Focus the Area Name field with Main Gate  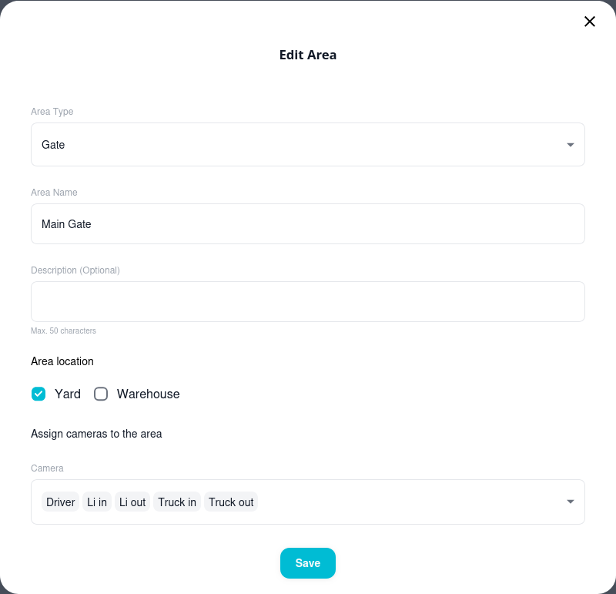point(308,224)
